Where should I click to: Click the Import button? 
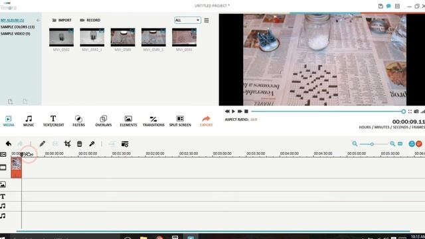[62, 20]
